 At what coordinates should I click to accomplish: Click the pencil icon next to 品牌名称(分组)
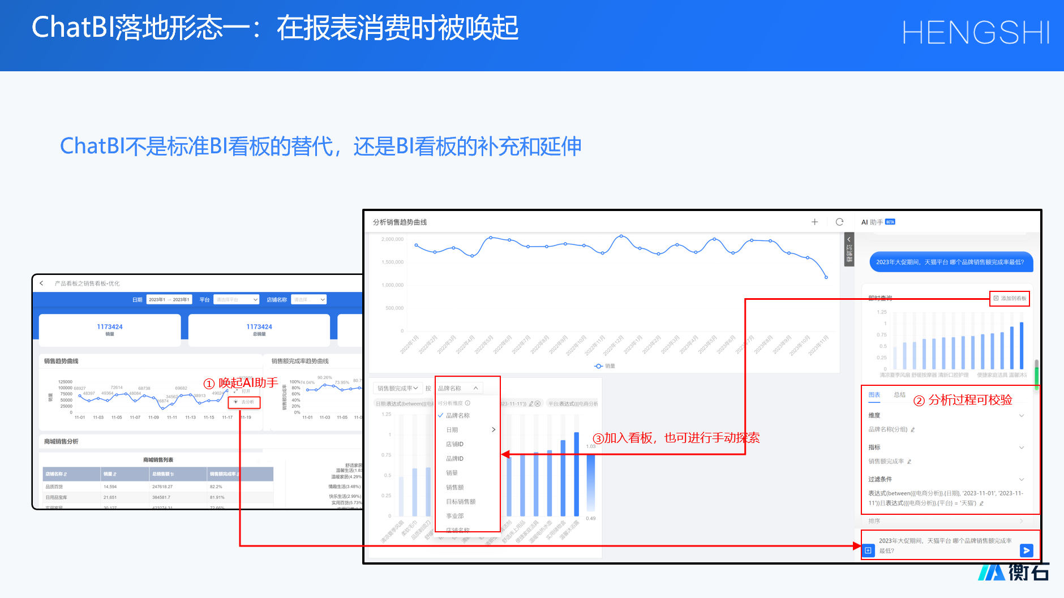[x=912, y=429]
